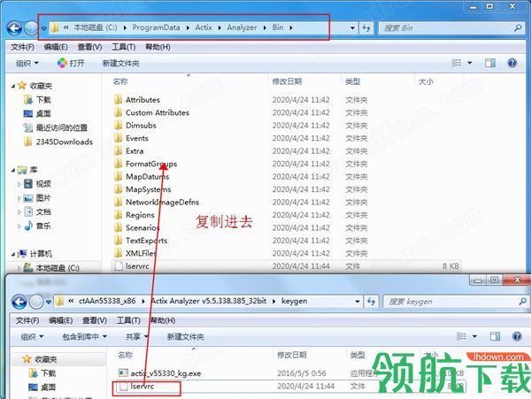Open 查看(V) menu in Bin window
Viewport: 531px width, 399px height.
89,47
